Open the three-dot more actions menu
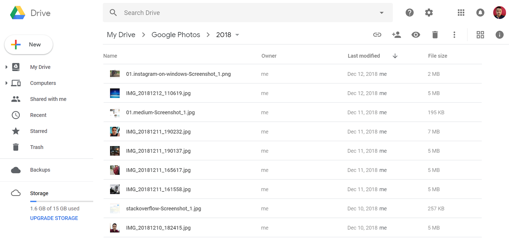 (454, 35)
